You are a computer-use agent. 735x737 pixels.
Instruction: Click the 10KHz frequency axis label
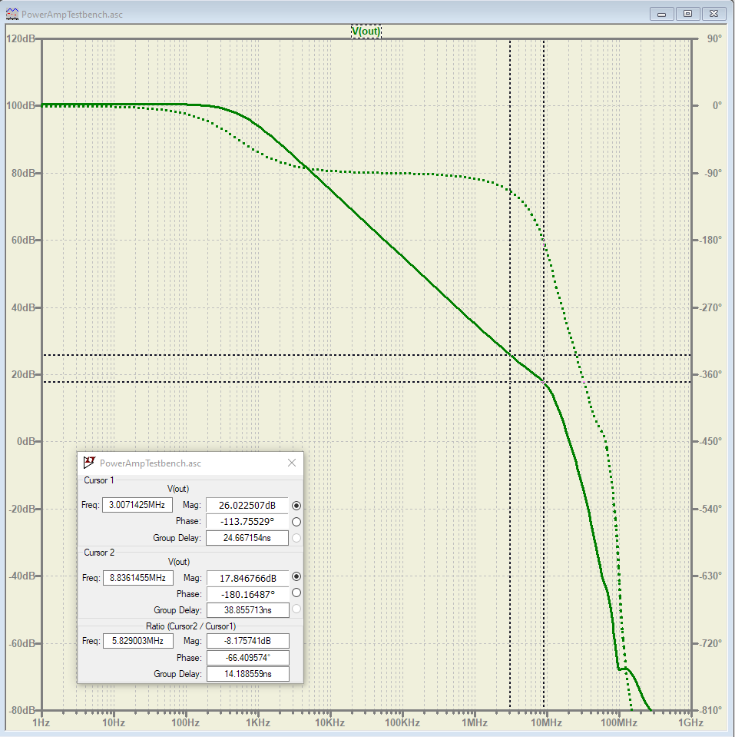point(329,723)
